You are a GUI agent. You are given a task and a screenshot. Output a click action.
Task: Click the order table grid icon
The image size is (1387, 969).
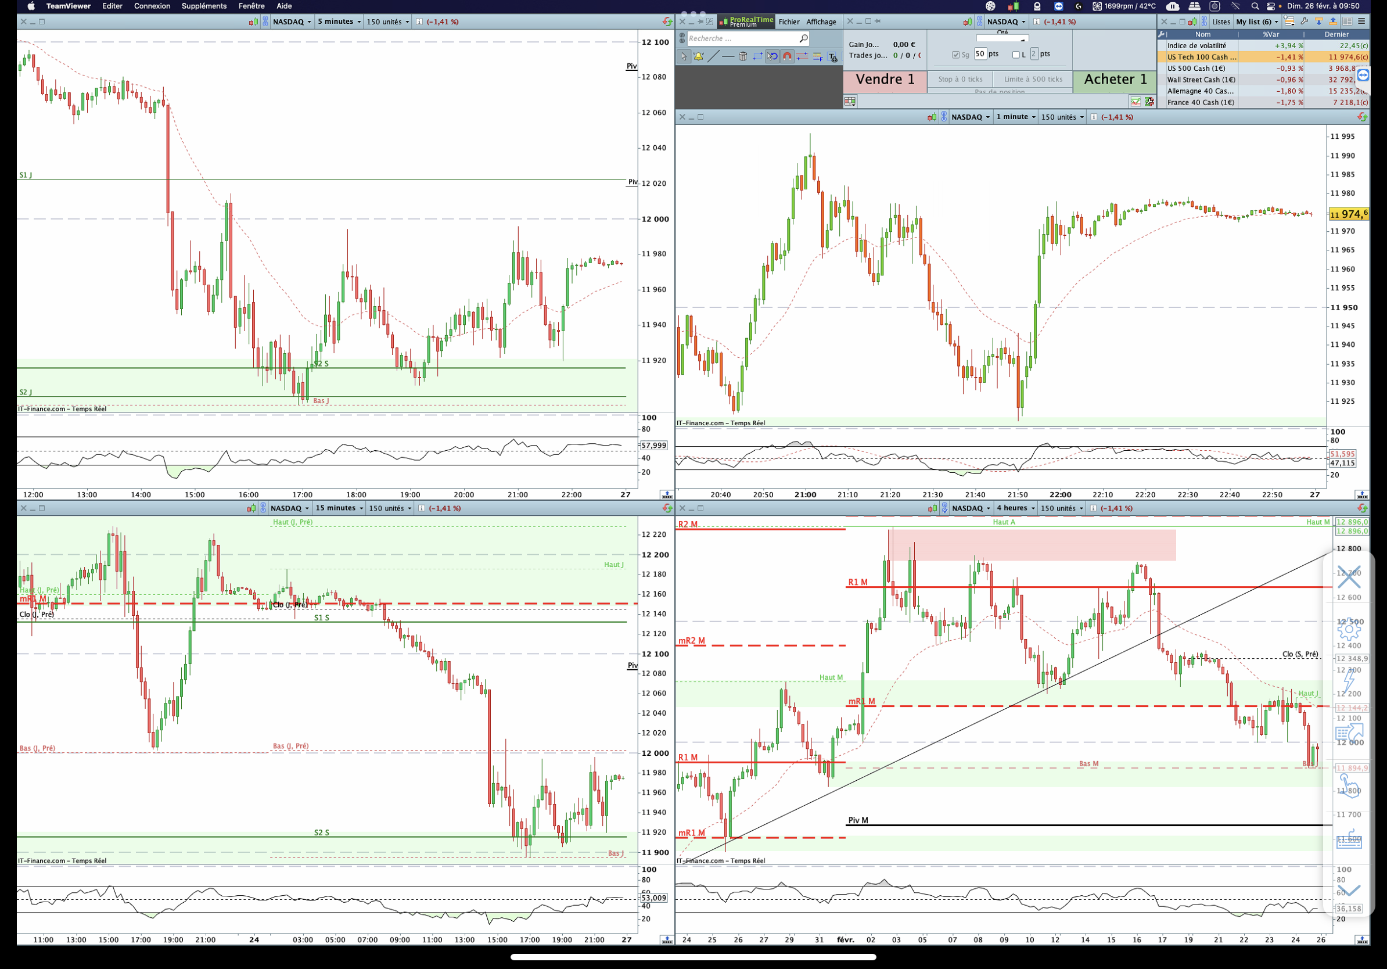[x=850, y=102]
